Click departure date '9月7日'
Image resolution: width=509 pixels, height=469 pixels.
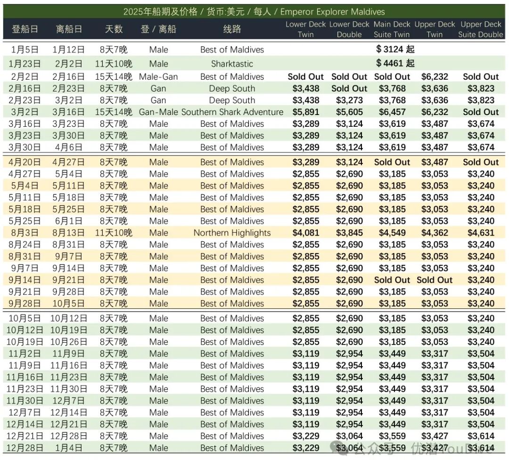[68, 256]
